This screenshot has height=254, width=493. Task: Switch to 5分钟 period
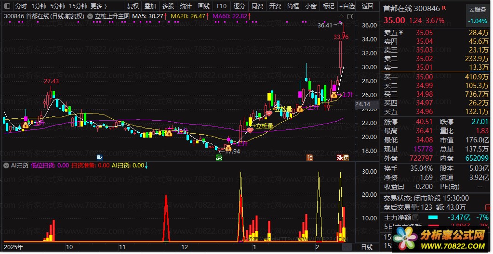(58, 6)
